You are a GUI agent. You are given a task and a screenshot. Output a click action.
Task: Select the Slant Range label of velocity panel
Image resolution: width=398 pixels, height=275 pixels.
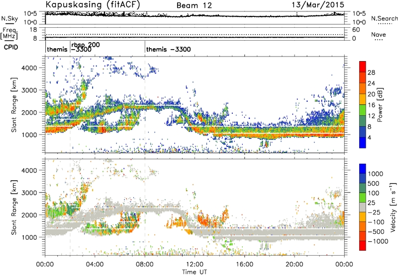click(14, 207)
